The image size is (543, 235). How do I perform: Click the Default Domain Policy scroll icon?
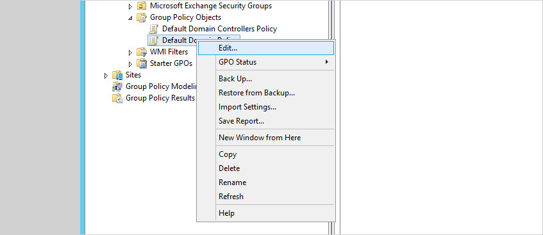[154, 40]
